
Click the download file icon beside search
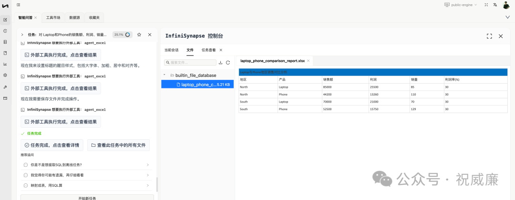(x=220, y=62)
